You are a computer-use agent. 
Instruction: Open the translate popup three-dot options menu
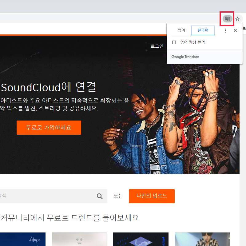(225, 30)
